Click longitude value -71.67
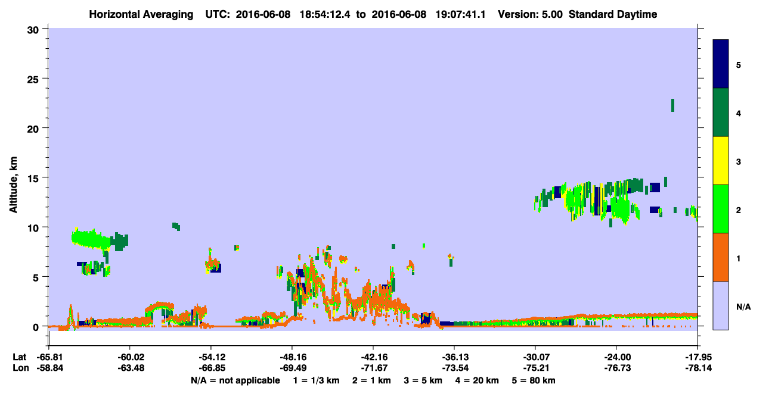This screenshot has width=775, height=397. 373,368
